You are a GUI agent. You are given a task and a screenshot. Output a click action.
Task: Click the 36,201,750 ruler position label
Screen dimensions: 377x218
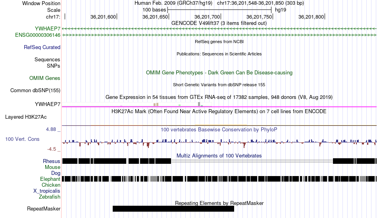point(259,17)
